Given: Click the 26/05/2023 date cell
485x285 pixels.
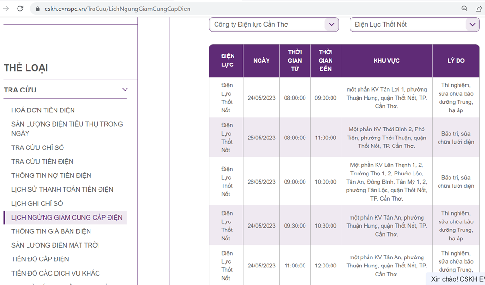Looking at the screenshot, I should (261, 182).
